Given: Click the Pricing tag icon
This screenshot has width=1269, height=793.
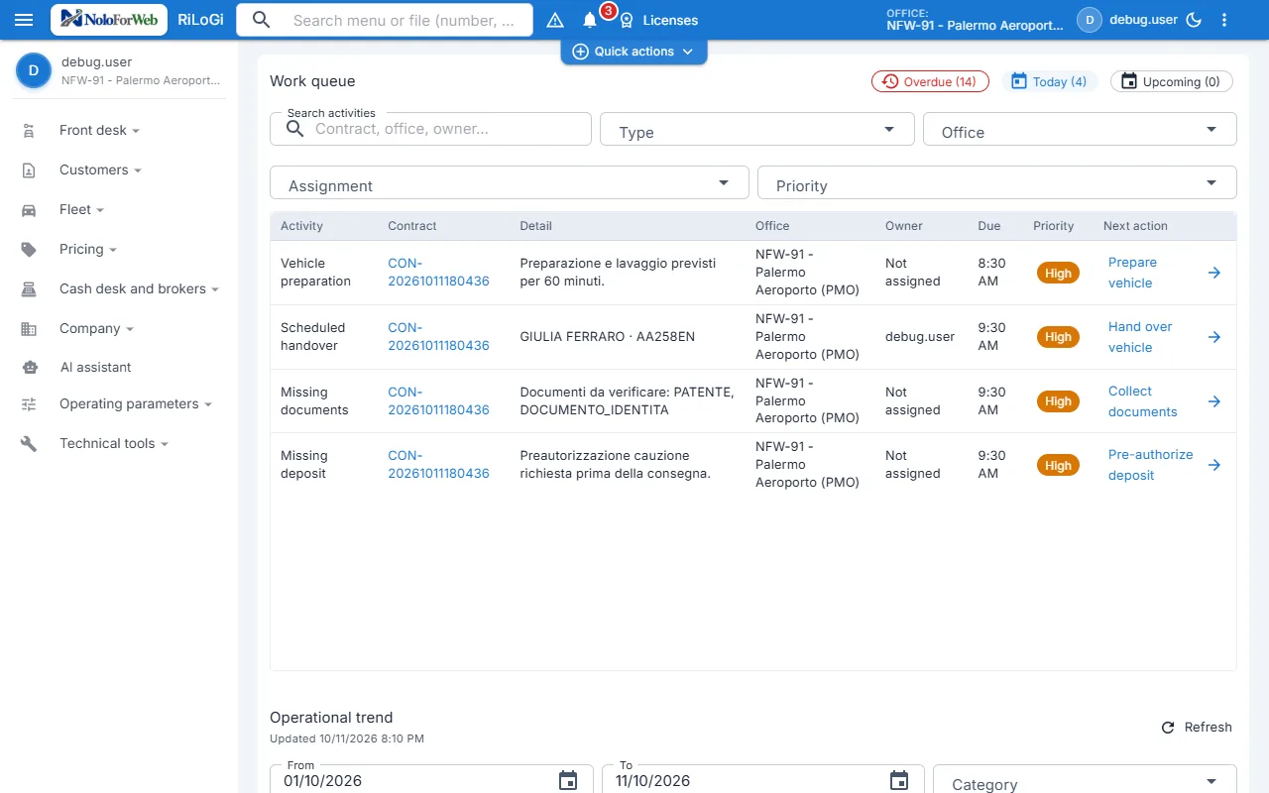Looking at the screenshot, I should (x=29, y=249).
